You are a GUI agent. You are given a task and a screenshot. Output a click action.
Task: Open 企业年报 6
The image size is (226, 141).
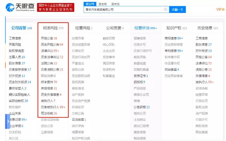[16, 126]
